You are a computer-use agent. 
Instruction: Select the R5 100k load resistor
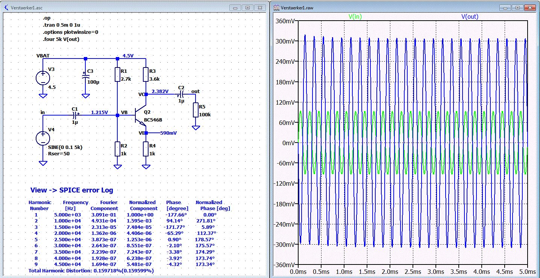(x=196, y=110)
